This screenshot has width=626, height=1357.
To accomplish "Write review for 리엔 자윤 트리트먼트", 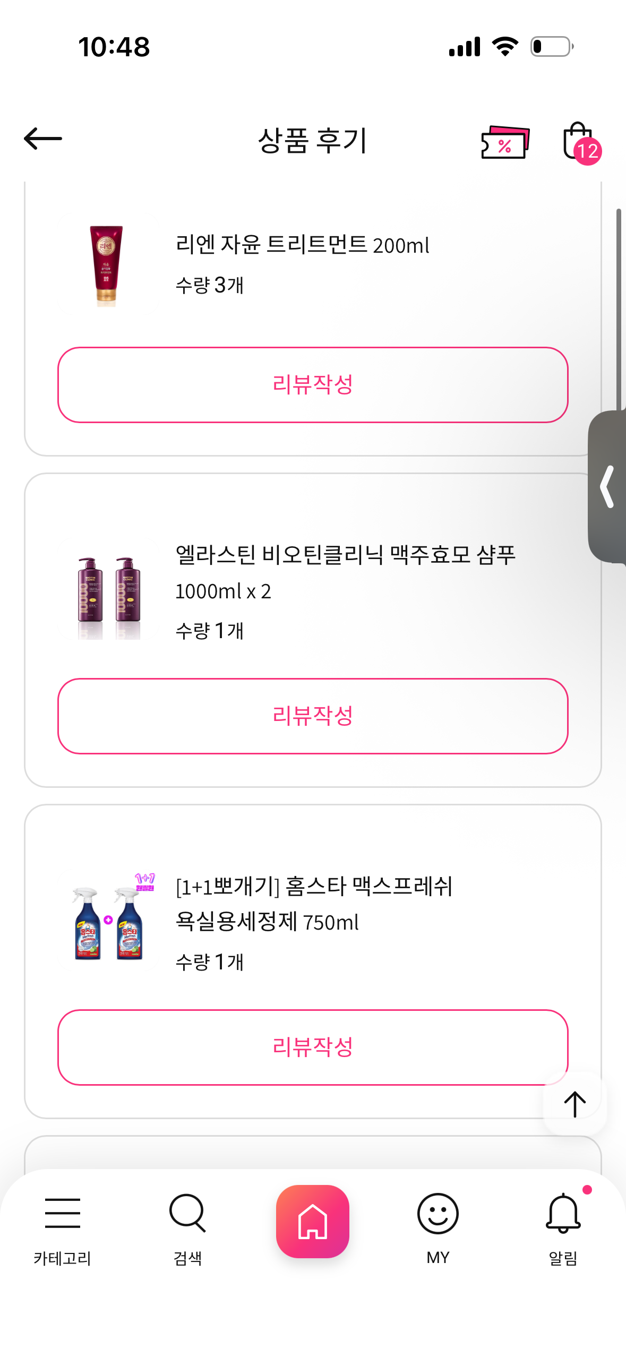I will click(313, 385).
